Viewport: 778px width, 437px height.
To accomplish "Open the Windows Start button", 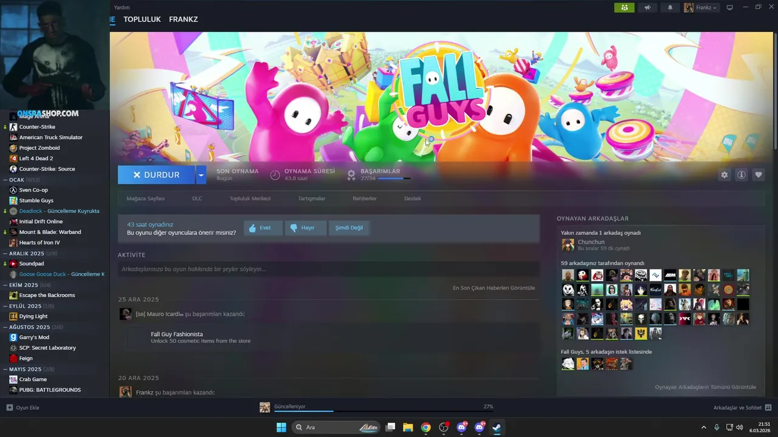I will (x=281, y=427).
